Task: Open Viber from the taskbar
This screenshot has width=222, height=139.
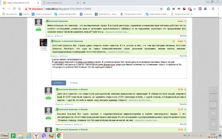Action: click(x=44, y=136)
